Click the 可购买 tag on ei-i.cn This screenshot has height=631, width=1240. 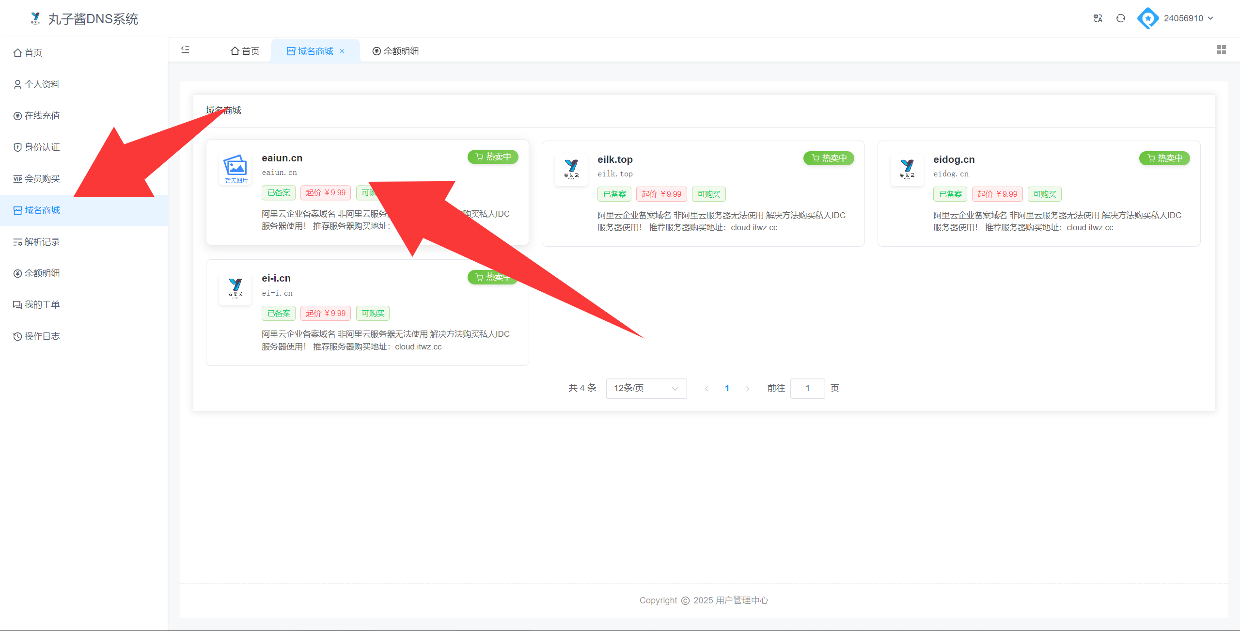(x=373, y=313)
